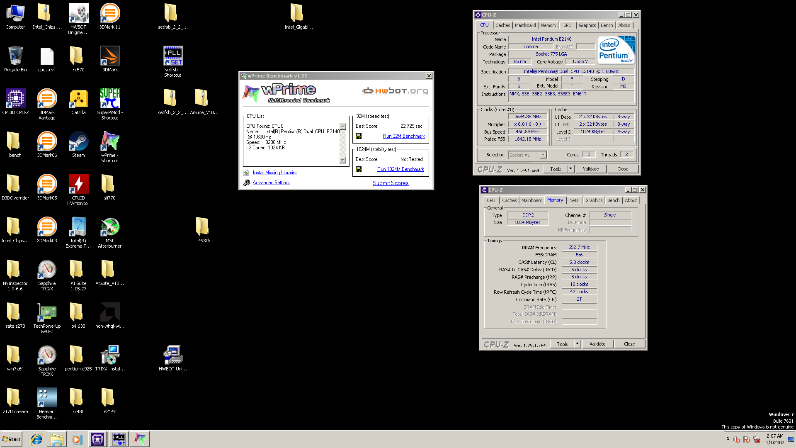The height and width of the screenshot is (448, 796).
Task: Switch to Caches tab in top CPU-Z
Action: click(x=502, y=25)
